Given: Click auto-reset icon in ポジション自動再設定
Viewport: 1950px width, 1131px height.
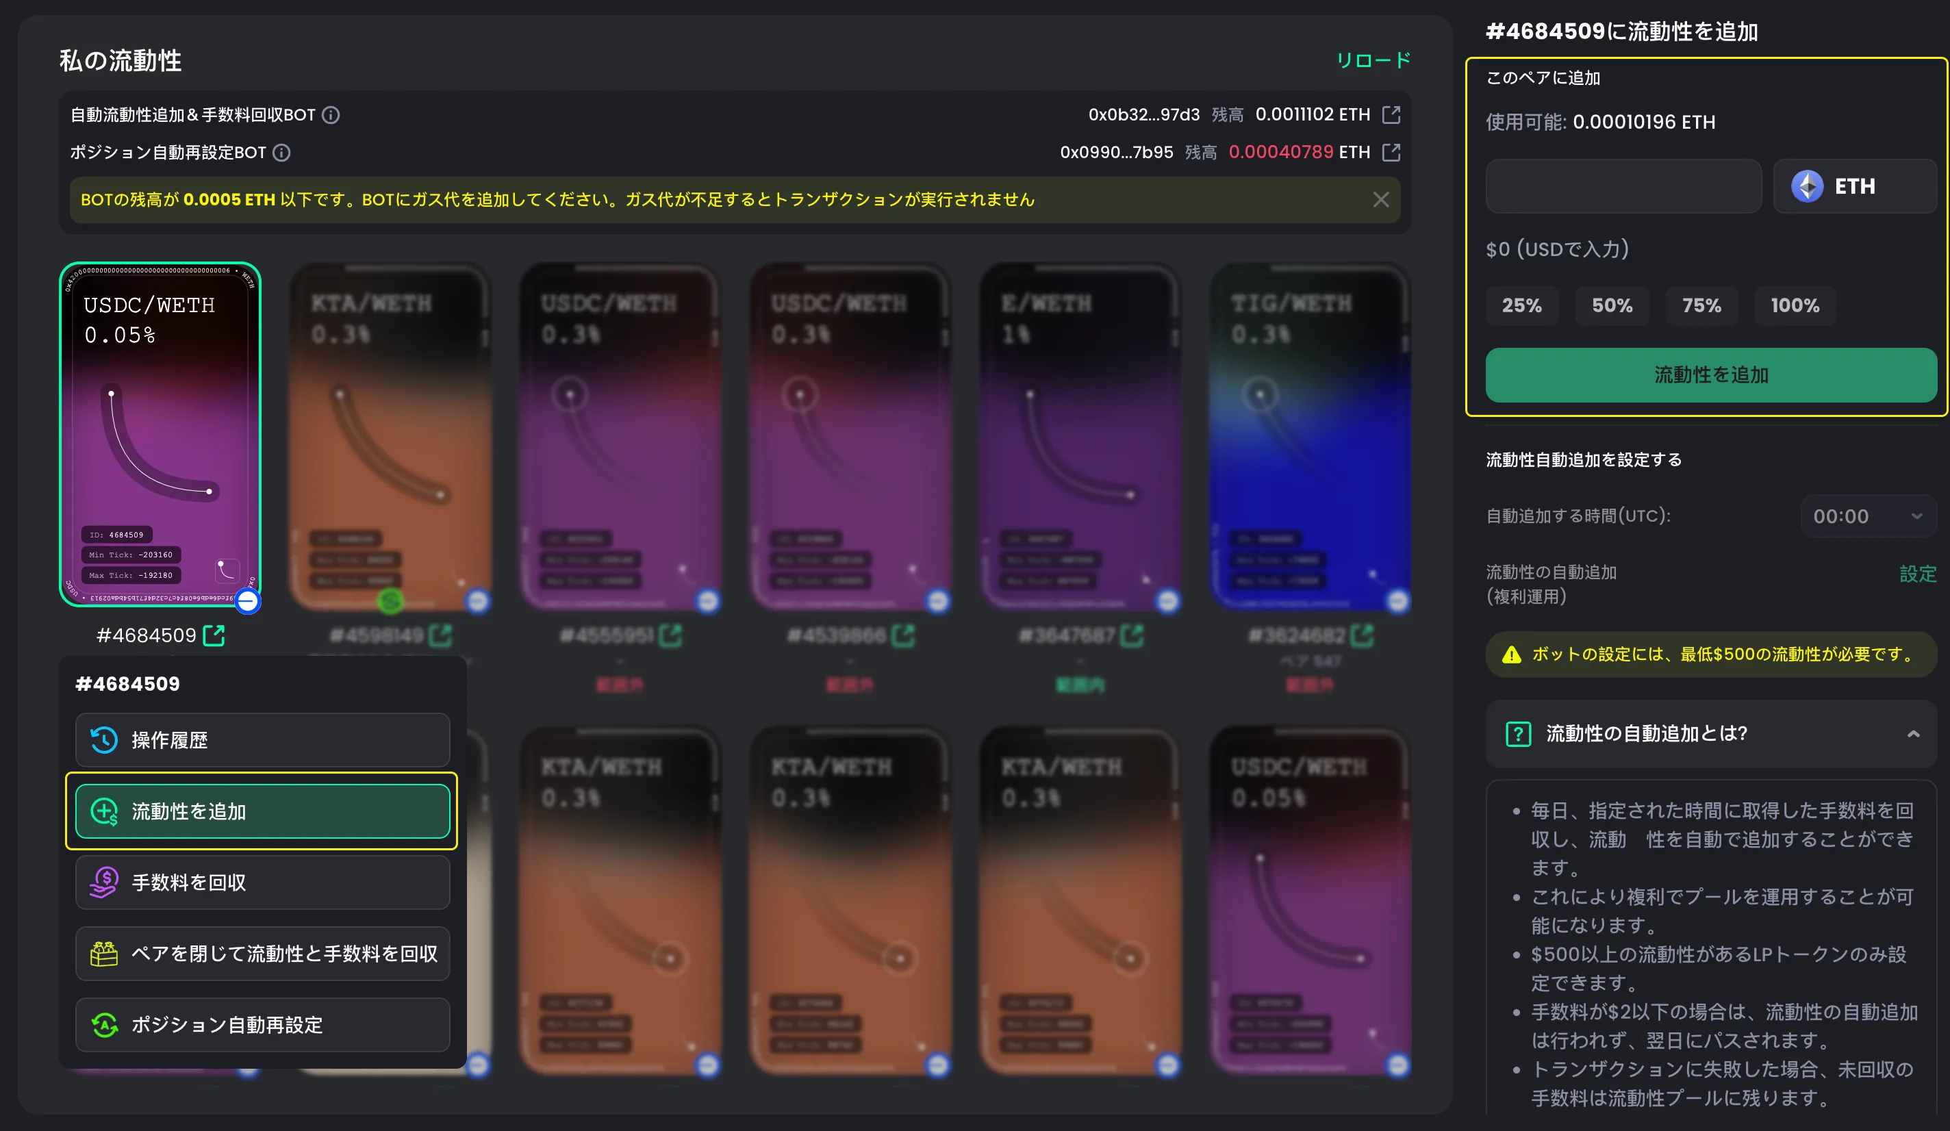Looking at the screenshot, I should coord(103,1024).
